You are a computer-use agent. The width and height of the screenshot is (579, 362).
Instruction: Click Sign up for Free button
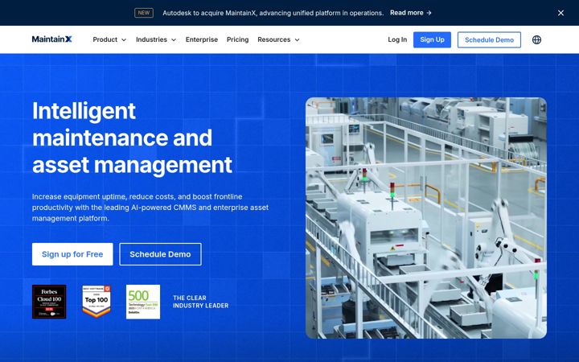pyautogui.click(x=72, y=254)
